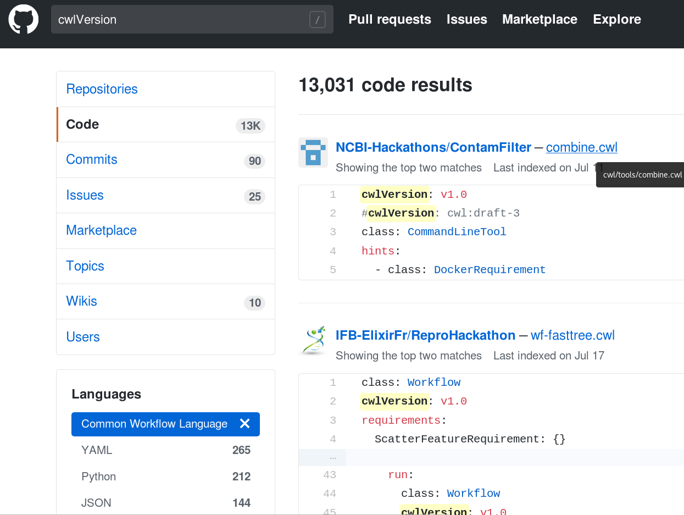Expand hidden lines ellipsis in wf-fasttree.cwl

click(332, 457)
